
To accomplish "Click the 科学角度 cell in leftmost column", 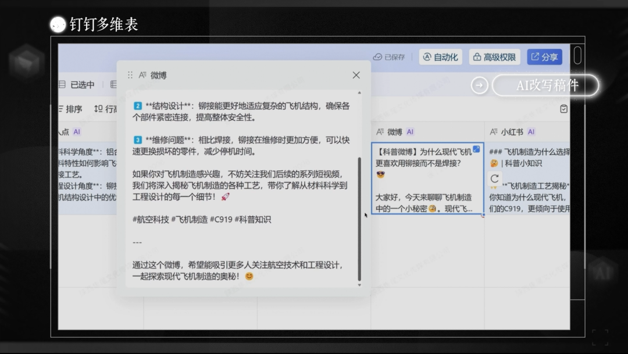I will click(x=88, y=178).
